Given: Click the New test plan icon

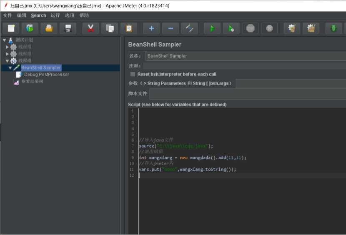Looking at the screenshot, I should coord(11,28).
